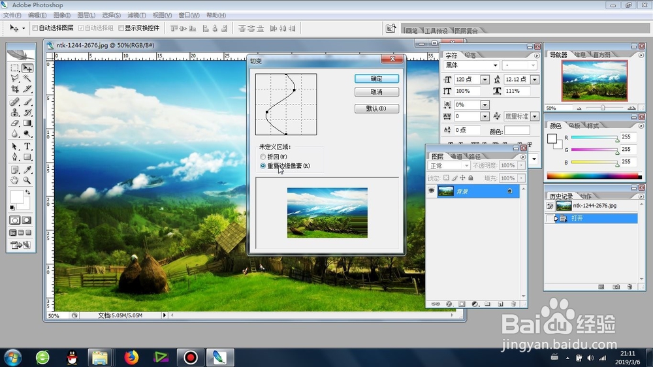Open the Character panel flyout menu
Image resolution: width=653 pixels, height=367 pixels.
536,56
